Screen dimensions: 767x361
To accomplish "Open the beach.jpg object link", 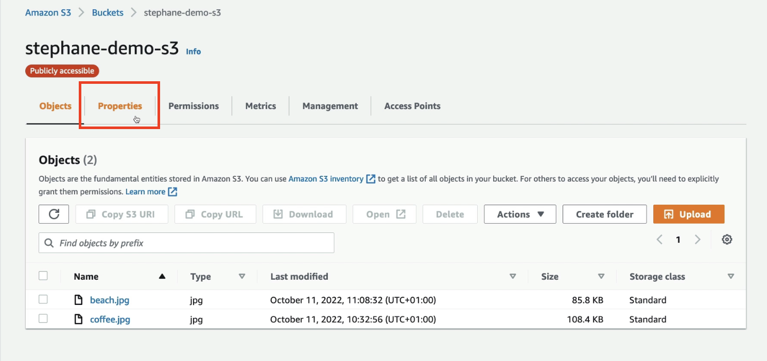I will (110, 300).
